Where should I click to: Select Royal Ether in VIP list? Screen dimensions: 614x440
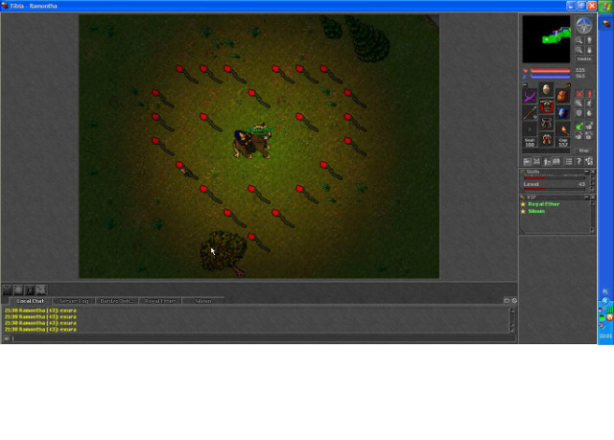point(544,204)
